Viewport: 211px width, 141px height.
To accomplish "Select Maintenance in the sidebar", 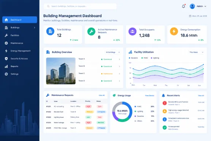I will (x=20, y=43).
